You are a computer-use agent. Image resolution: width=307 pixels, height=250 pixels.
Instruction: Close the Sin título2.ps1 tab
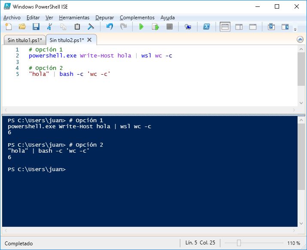[89, 40]
